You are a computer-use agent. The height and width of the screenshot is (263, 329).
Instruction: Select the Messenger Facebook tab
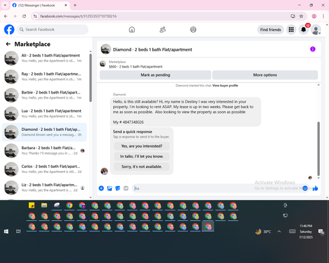tap(40, 5)
